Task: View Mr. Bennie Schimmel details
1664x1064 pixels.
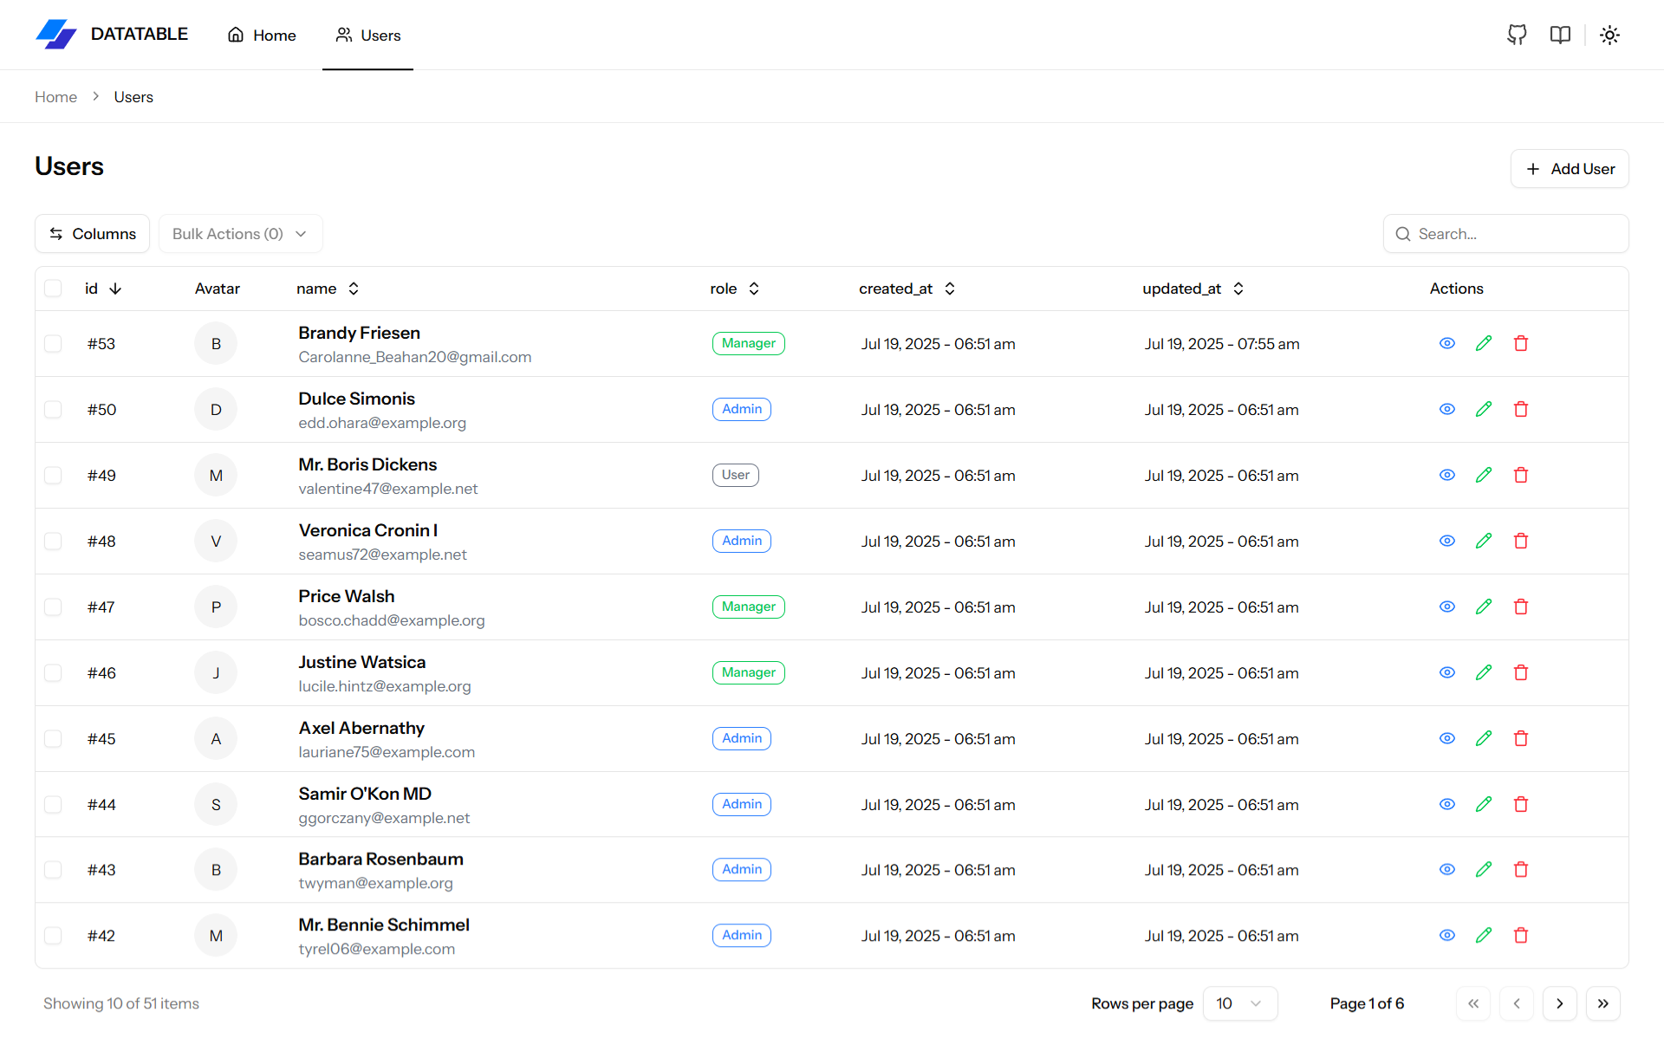Action: 1446,935
